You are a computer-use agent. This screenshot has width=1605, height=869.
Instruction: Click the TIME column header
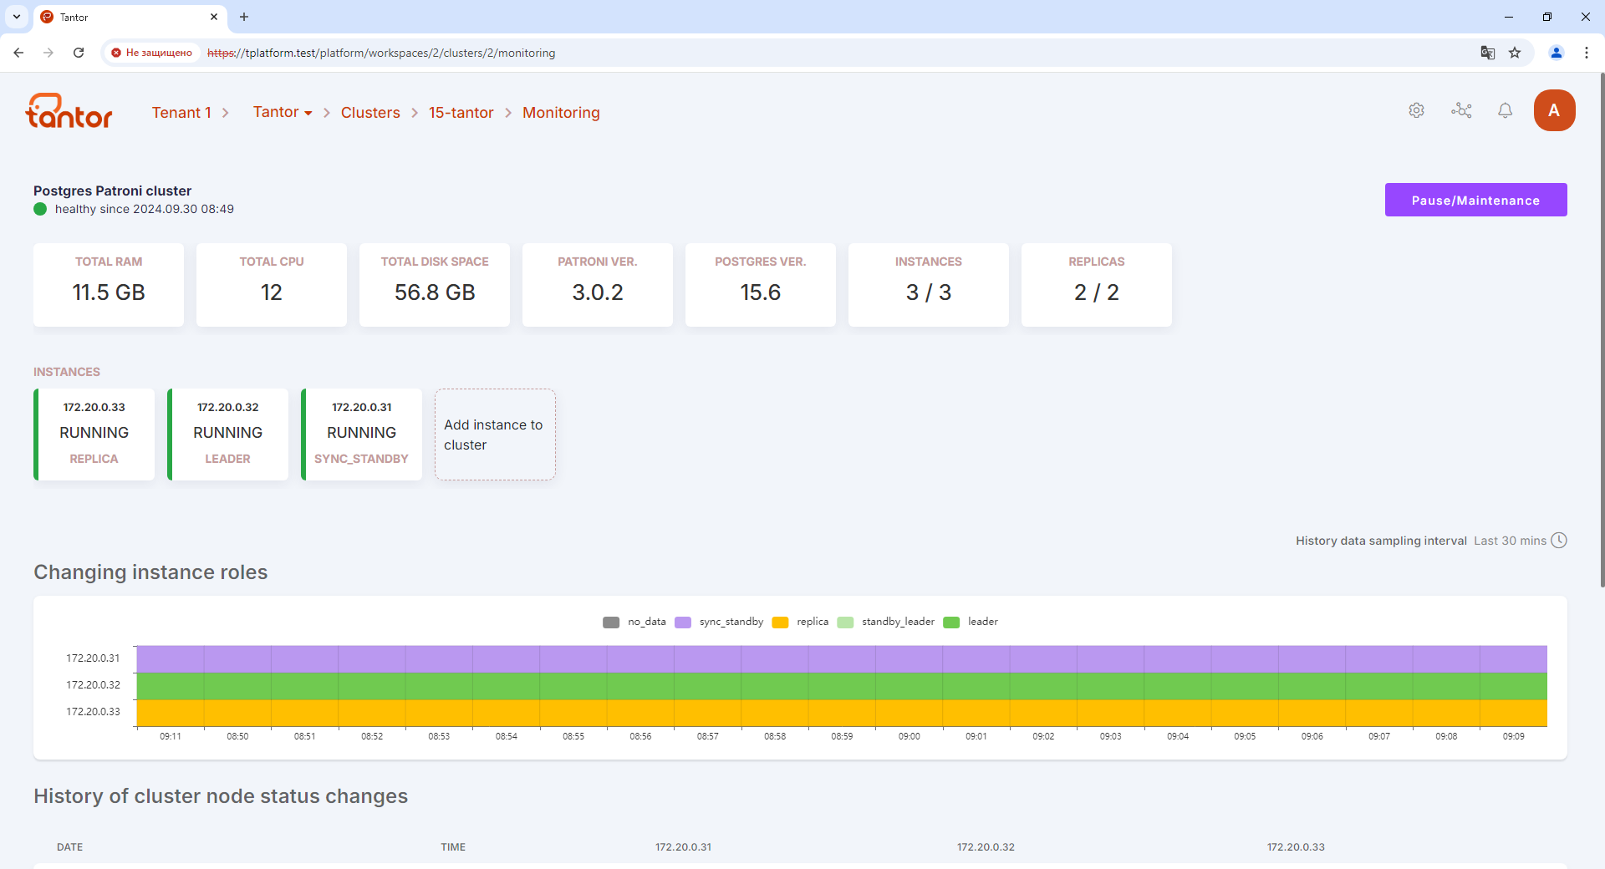453,847
